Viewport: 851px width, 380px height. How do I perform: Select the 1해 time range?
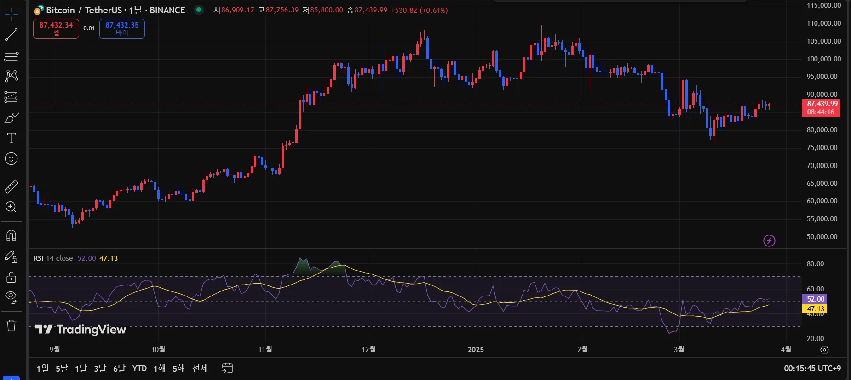point(160,369)
